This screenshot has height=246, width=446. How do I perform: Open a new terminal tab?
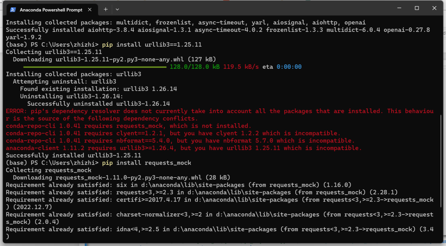pyautogui.click(x=105, y=10)
